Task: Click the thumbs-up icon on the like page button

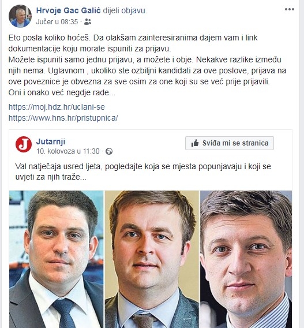Action: 195,143
